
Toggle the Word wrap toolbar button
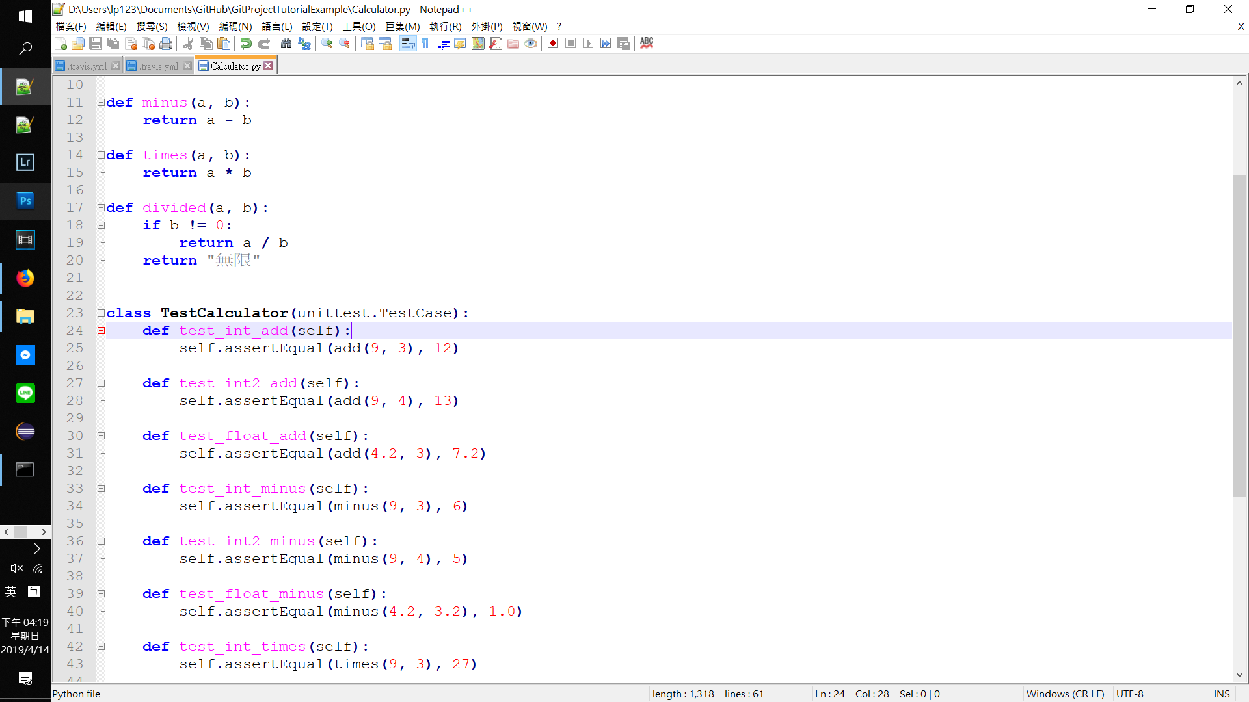click(x=408, y=44)
